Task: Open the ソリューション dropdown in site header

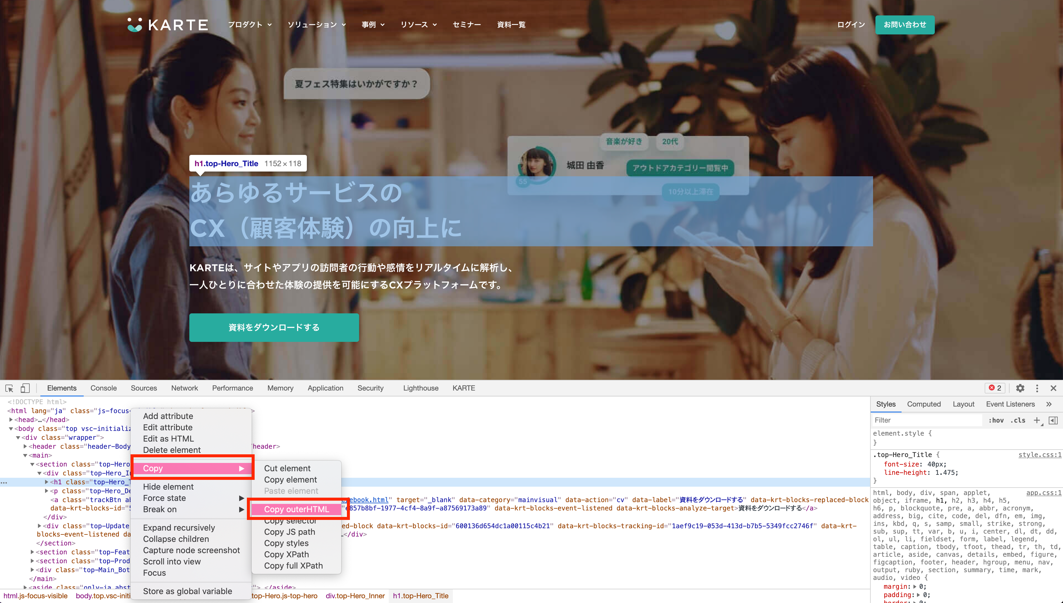Action: pos(317,25)
